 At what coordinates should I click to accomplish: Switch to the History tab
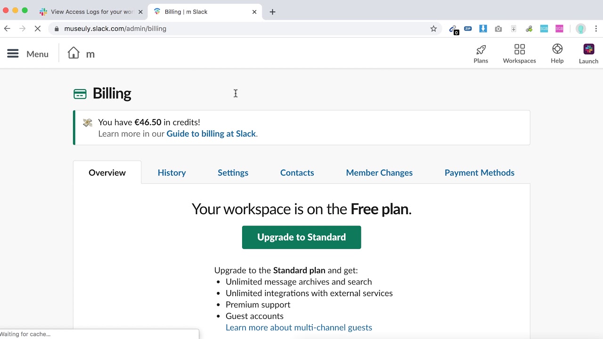[x=171, y=173]
